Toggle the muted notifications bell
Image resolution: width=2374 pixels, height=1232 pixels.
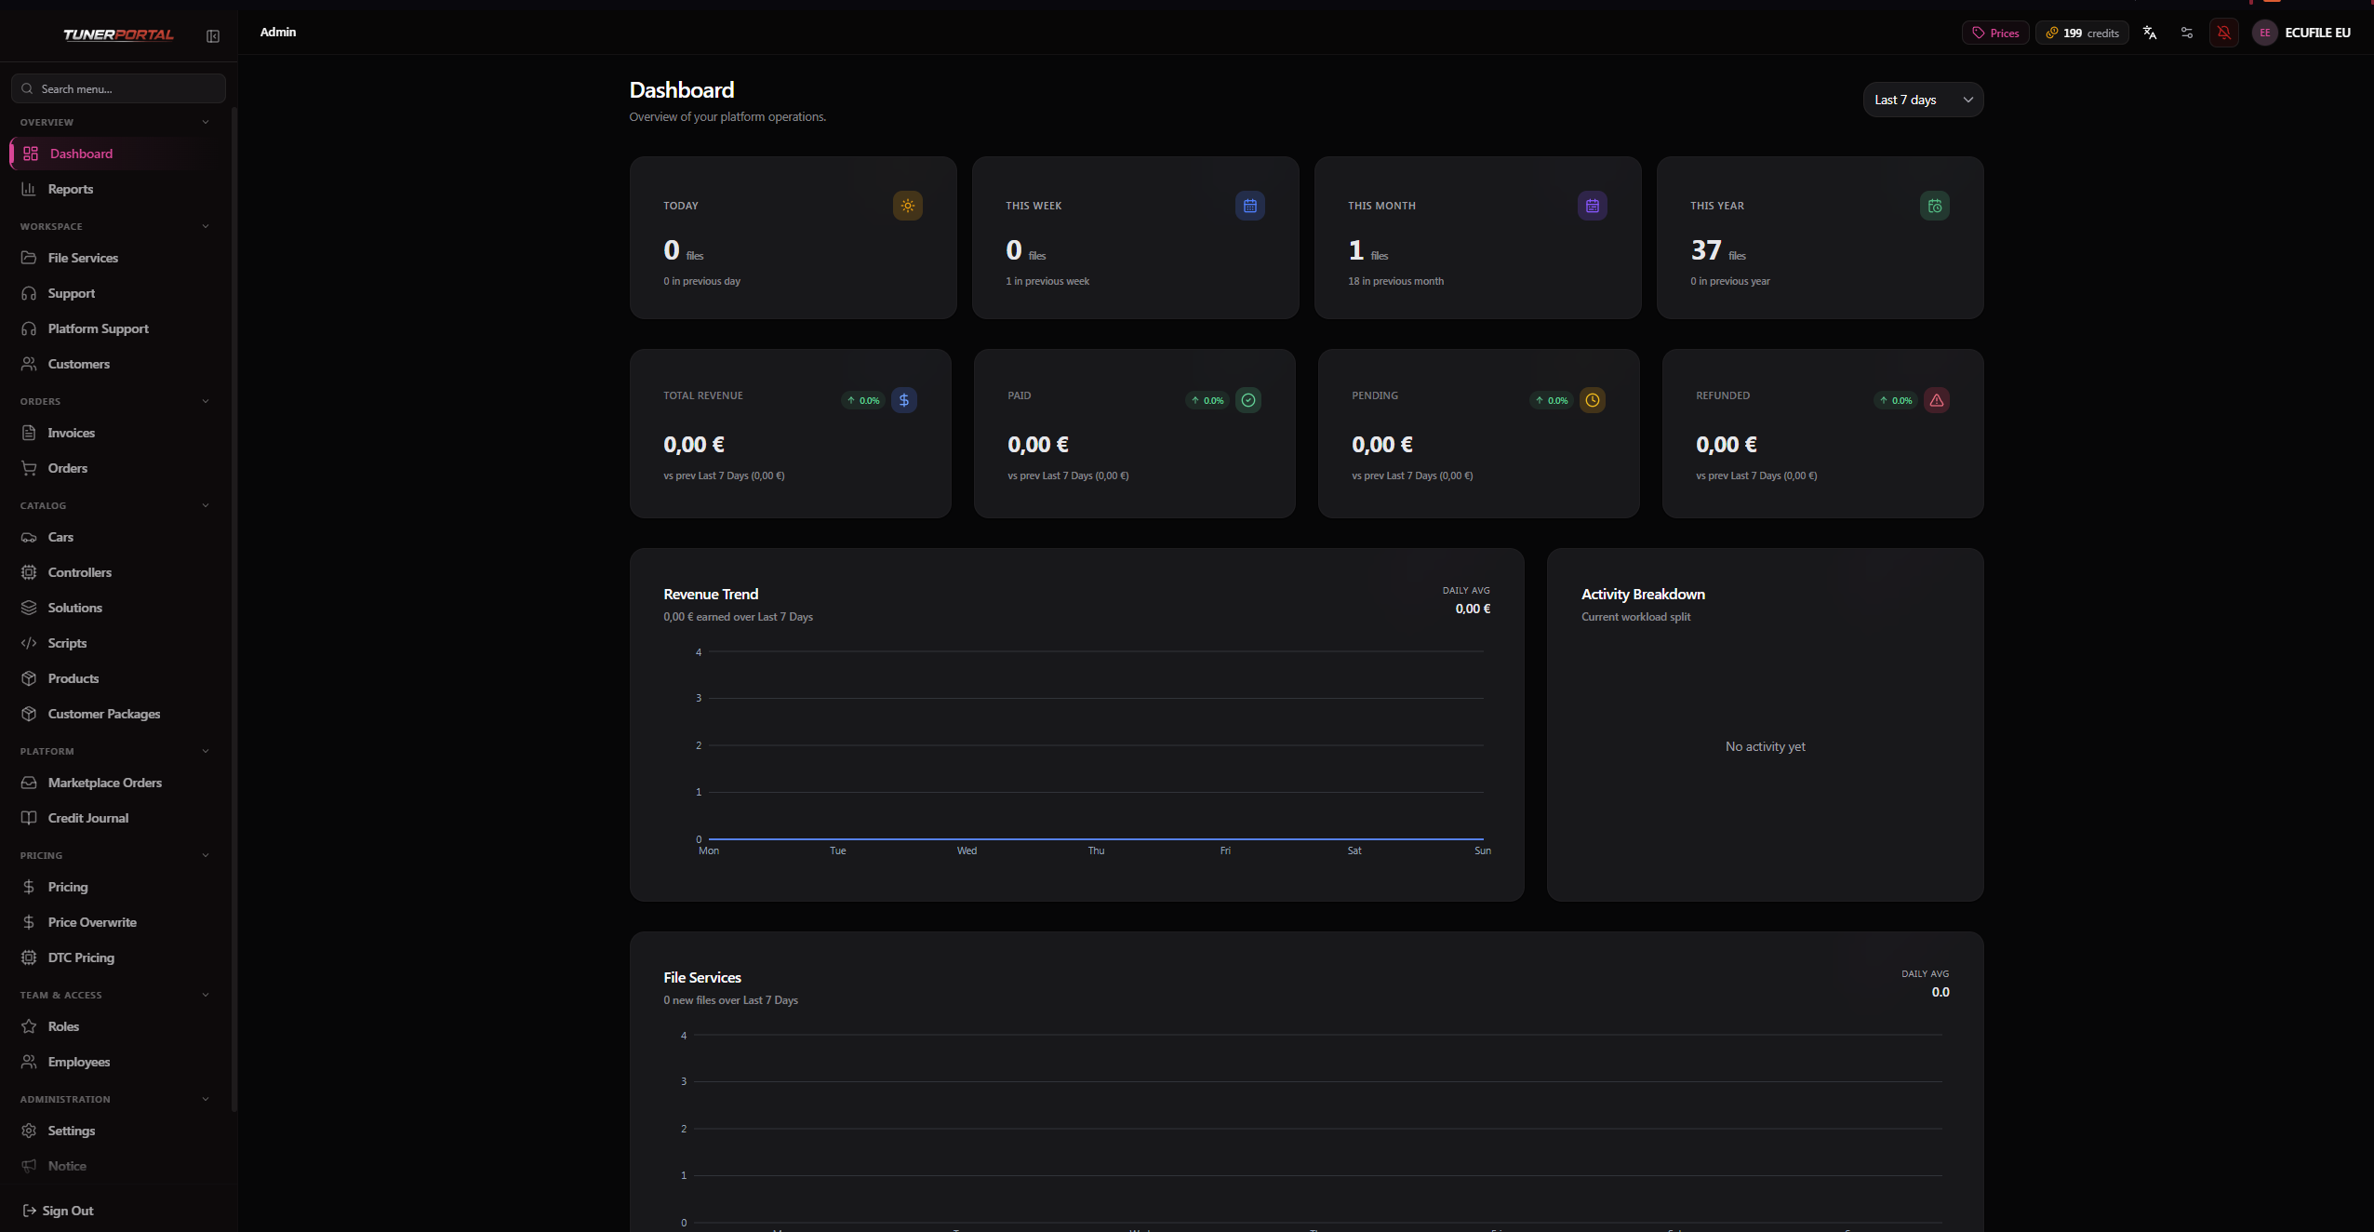pyautogui.click(x=2224, y=33)
